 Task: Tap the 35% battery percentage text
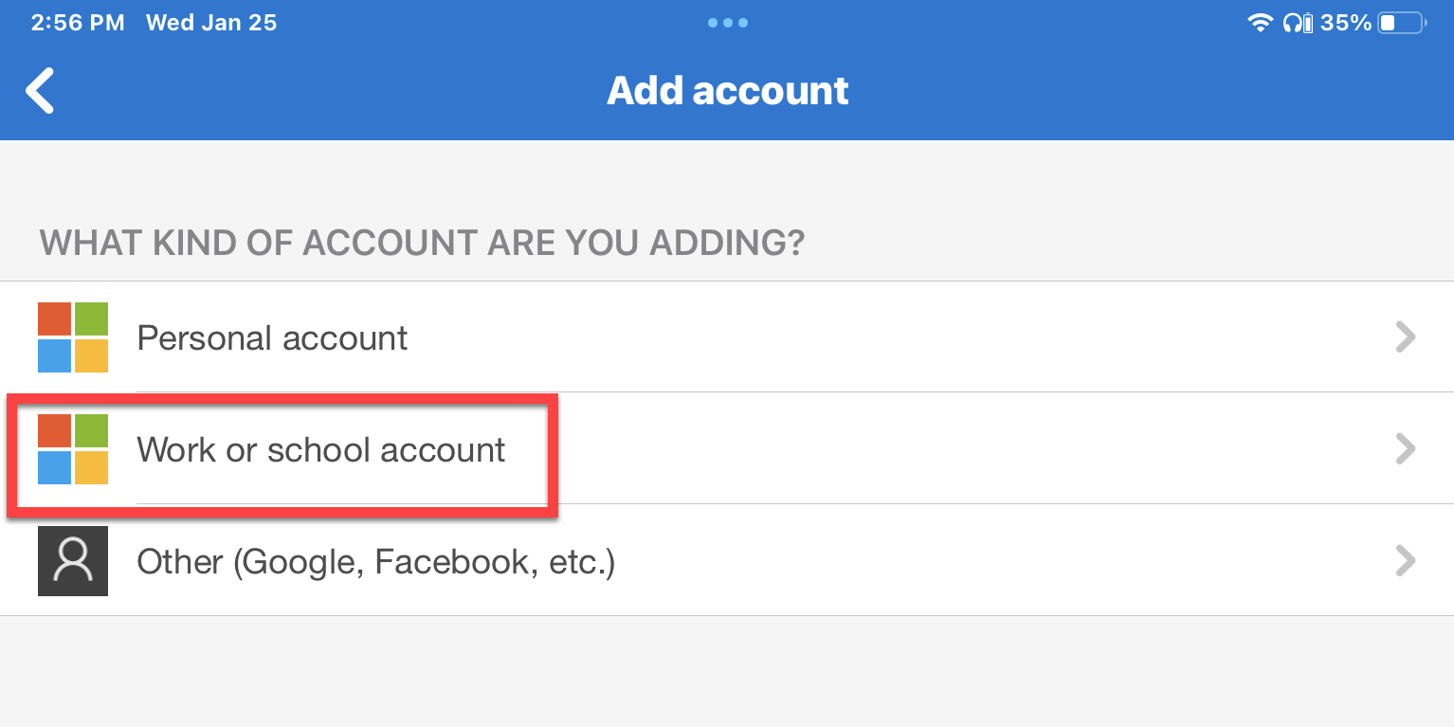click(1346, 23)
